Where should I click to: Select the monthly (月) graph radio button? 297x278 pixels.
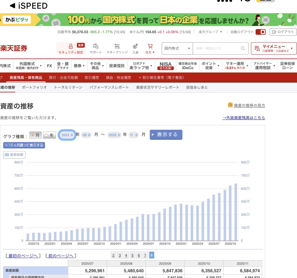point(32,135)
